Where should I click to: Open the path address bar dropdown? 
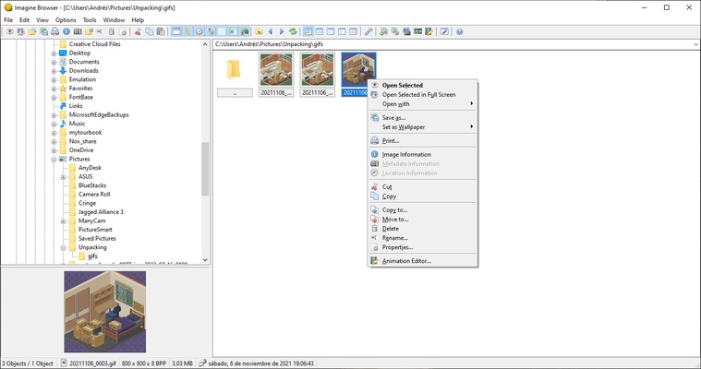694,43
